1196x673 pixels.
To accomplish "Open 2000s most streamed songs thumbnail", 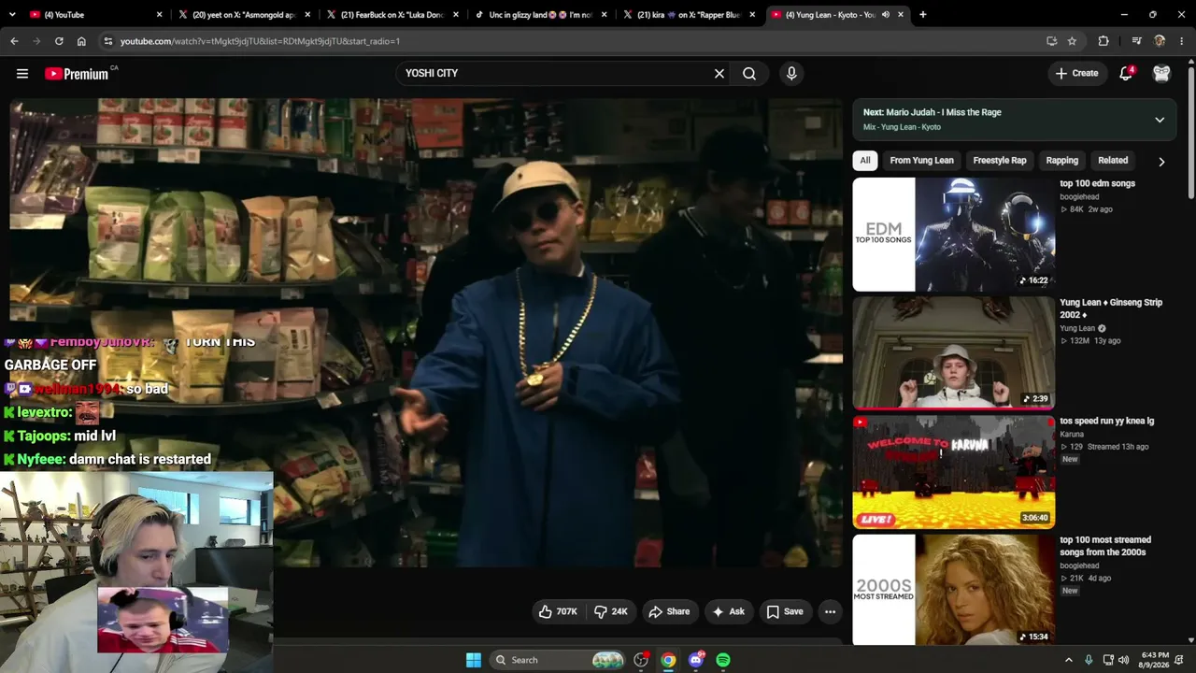I will click(953, 590).
